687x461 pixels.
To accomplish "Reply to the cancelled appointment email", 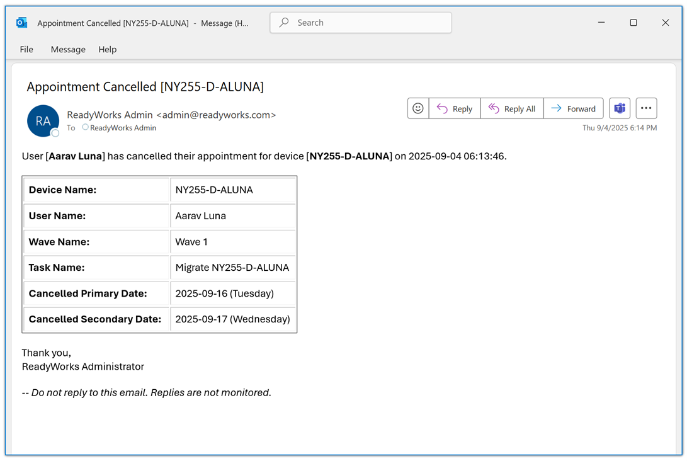I will tap(455, 108).
